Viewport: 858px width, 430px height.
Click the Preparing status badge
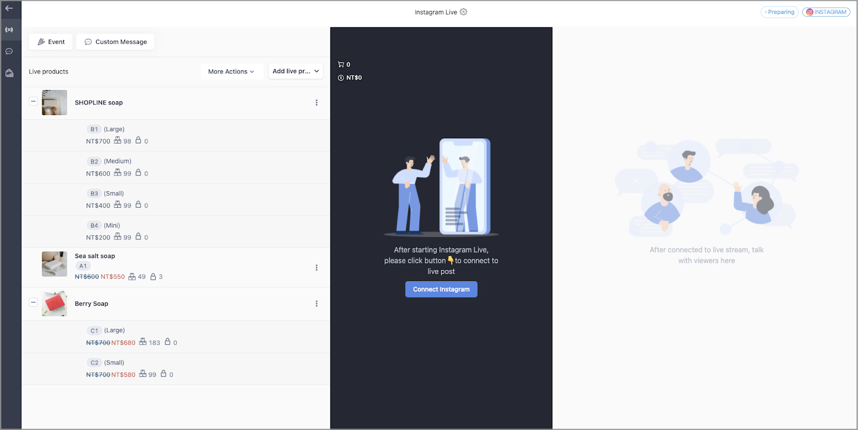point(780,12)
